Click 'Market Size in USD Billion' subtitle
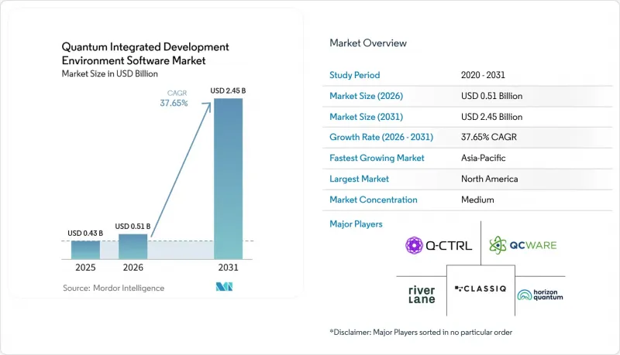 109,73
